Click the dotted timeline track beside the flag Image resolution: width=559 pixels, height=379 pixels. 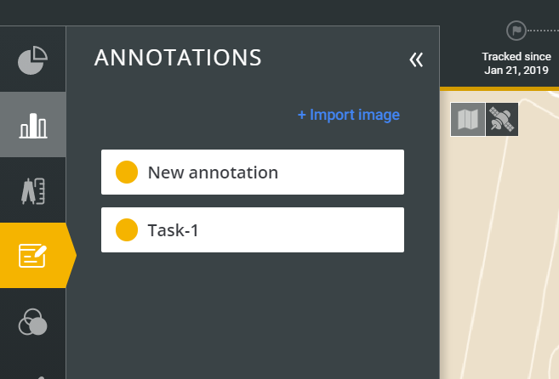coord(543,31)
